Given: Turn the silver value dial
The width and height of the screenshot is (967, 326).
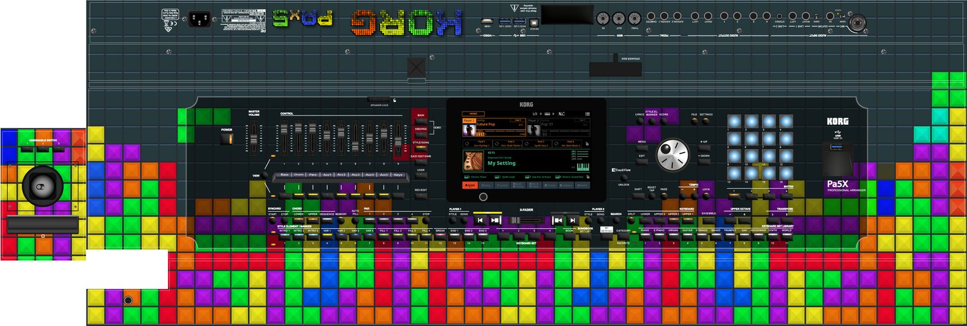Looking at the screenshot, I should tap(672, 155).
